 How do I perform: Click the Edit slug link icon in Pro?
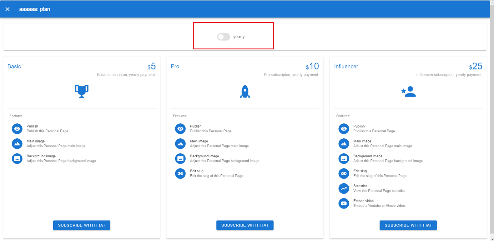pyautogui.click(x=180, y=174)
